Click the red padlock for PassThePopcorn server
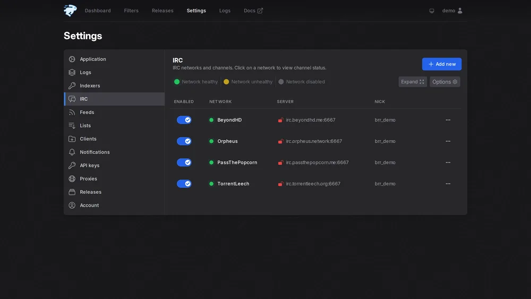 (x=280, y=163)
